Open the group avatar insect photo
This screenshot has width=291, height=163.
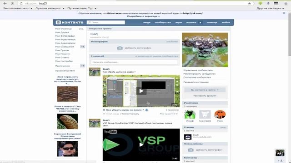(205, 50)
